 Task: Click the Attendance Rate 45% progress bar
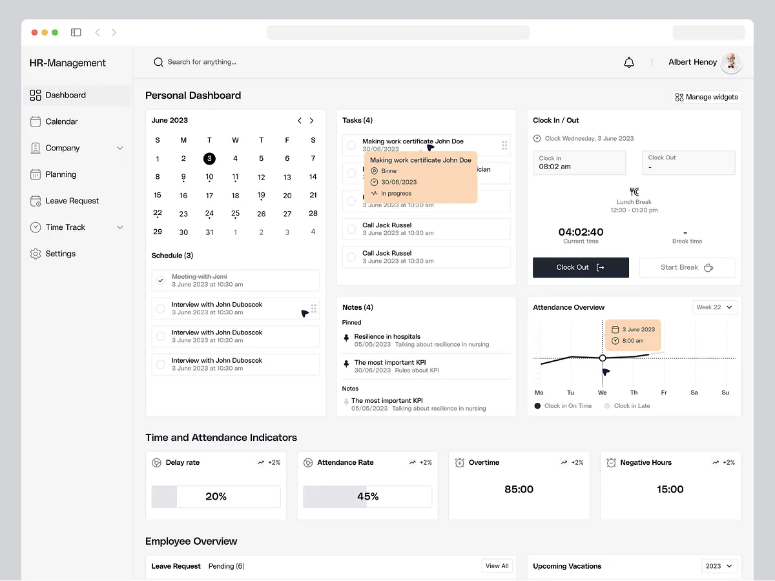(367, 496)
